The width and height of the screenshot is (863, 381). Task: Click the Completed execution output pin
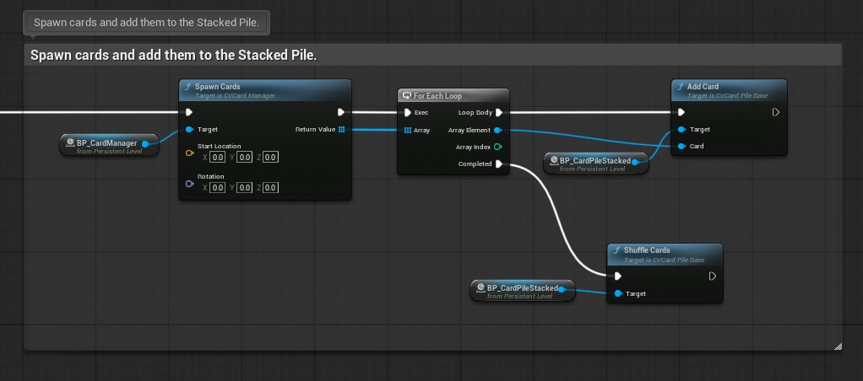[x=499, y=164]
